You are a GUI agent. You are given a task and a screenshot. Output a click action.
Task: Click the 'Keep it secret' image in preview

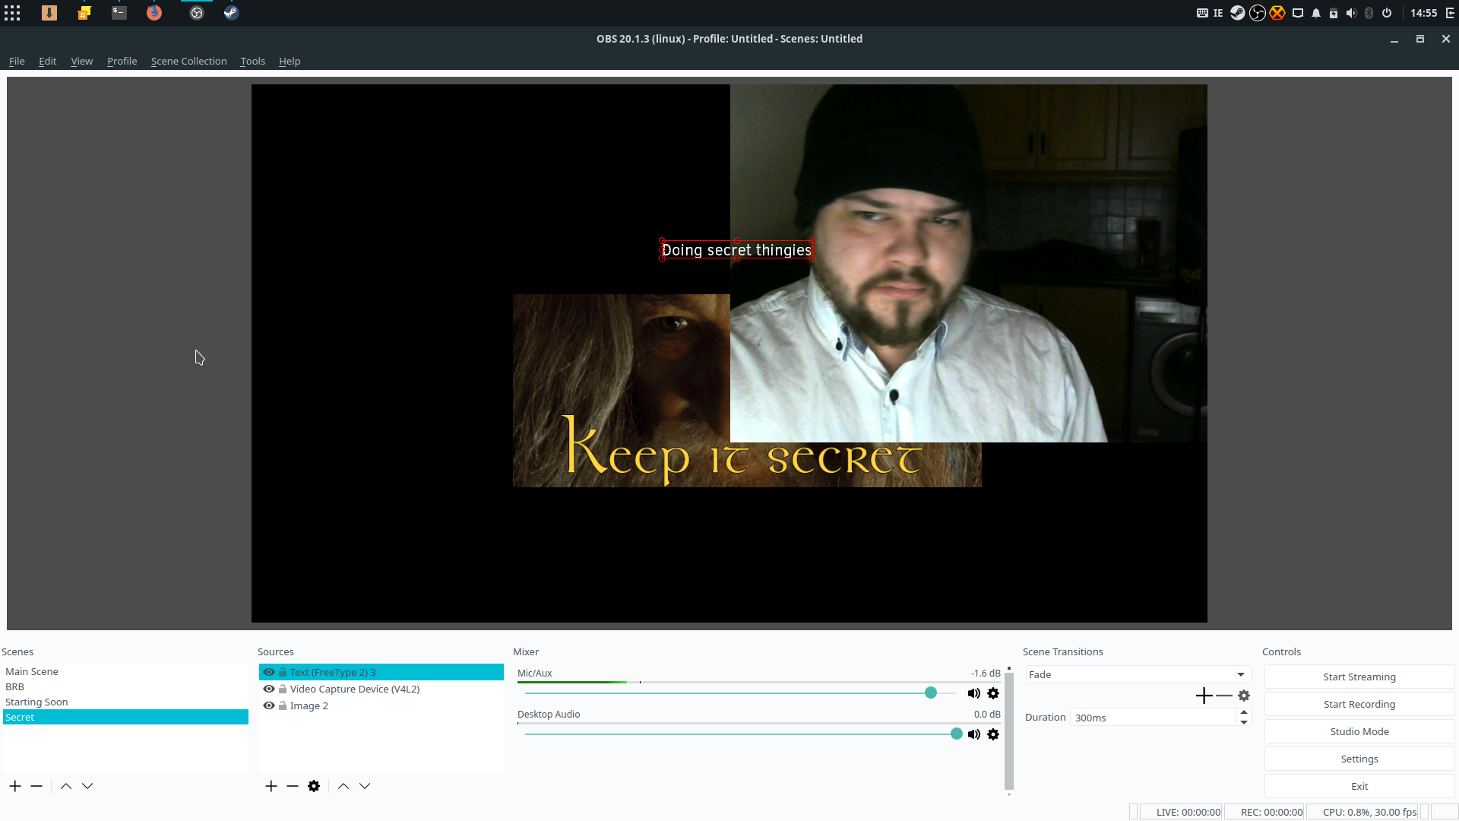pos(621,391)
